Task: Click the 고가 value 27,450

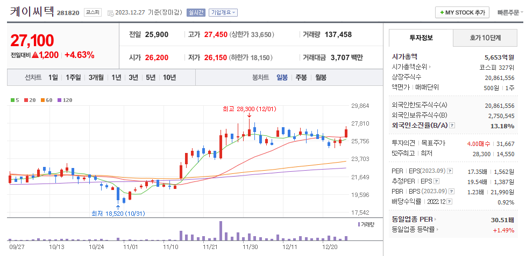Action: click(216, 34)
